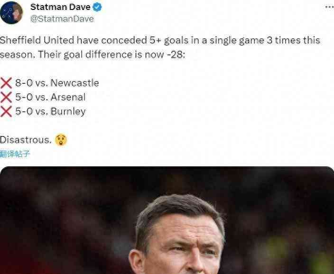Open the more options ellipsis menu
Viewport: 334px width, 274px height.
(x=330, y=7)
